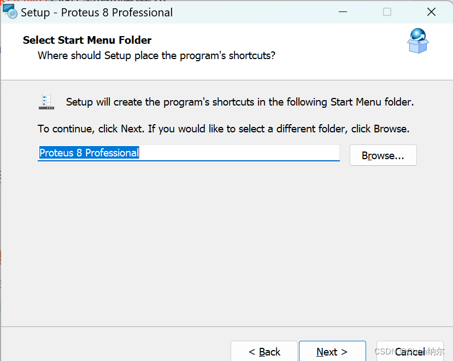Click the blue box installer icon
This screenshot has height=361, width=453.
[418, 41]
